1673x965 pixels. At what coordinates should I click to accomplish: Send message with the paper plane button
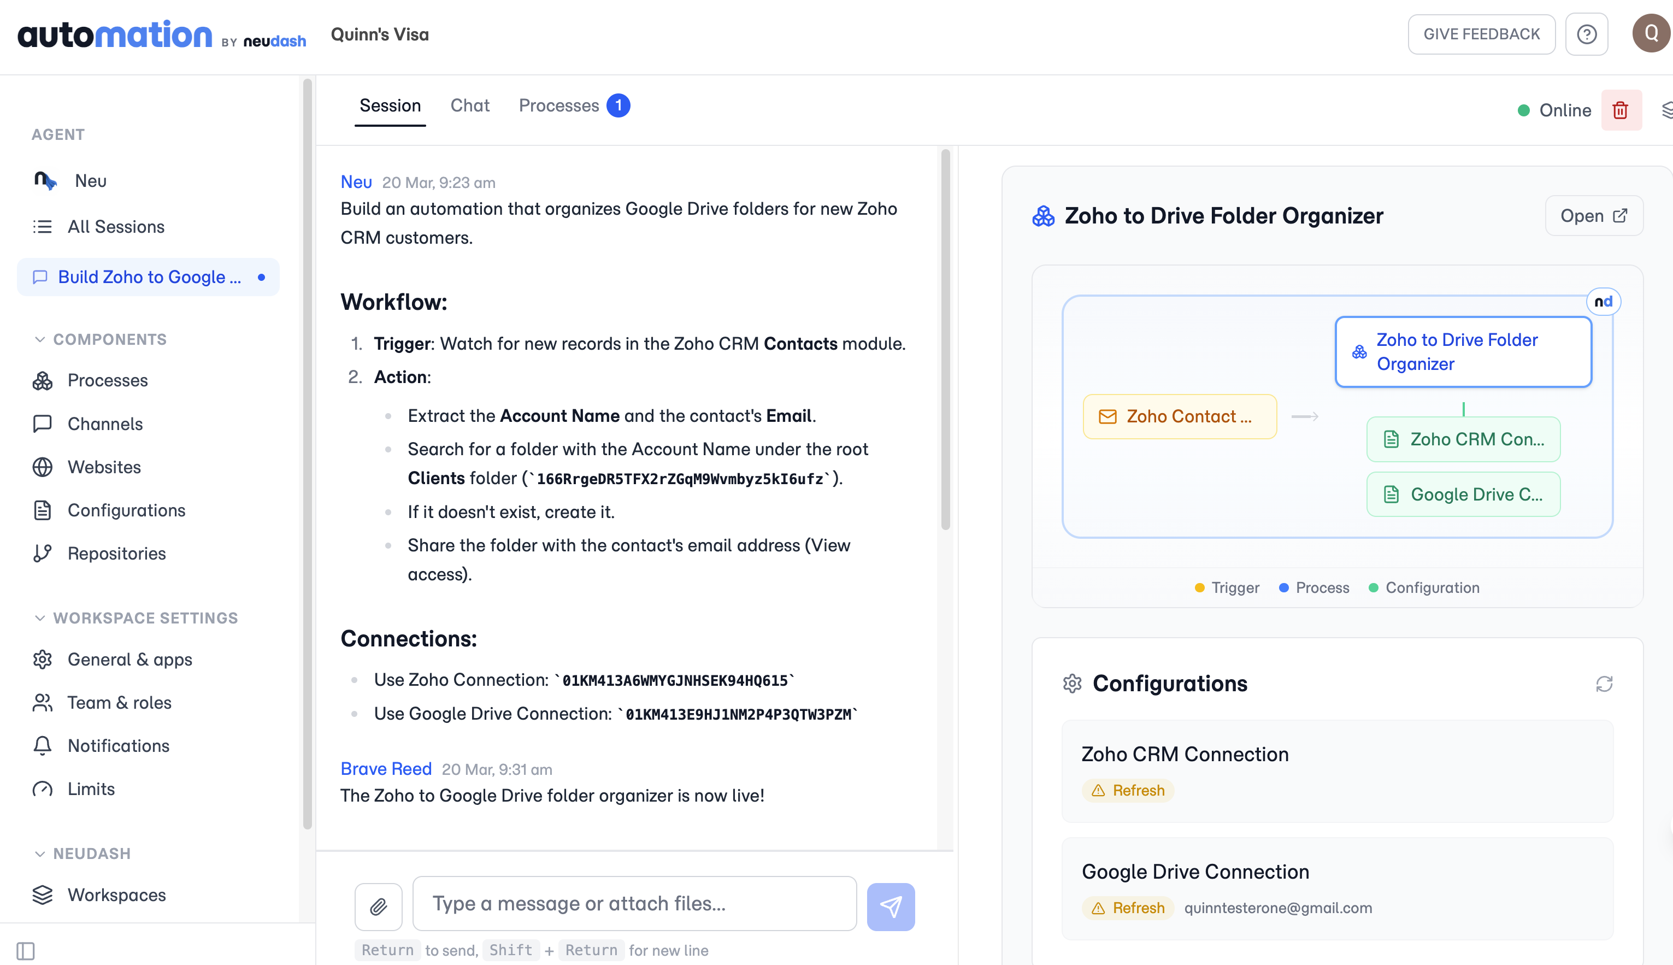tap(891, 907)
